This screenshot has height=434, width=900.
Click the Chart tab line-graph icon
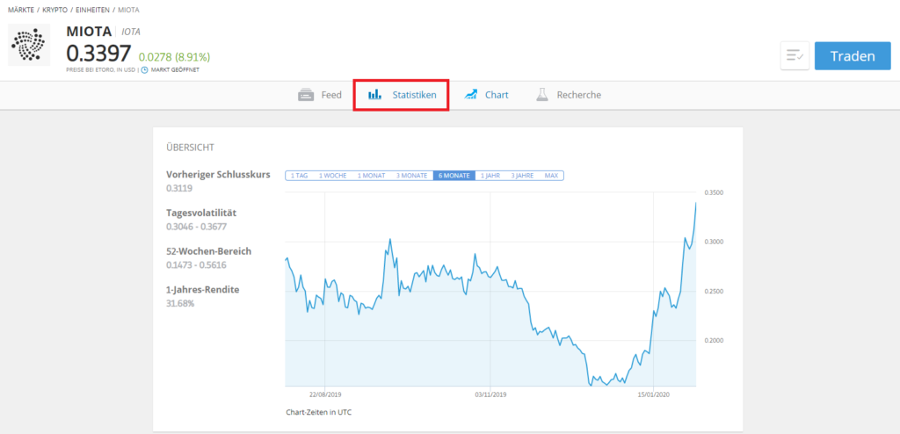471,95
